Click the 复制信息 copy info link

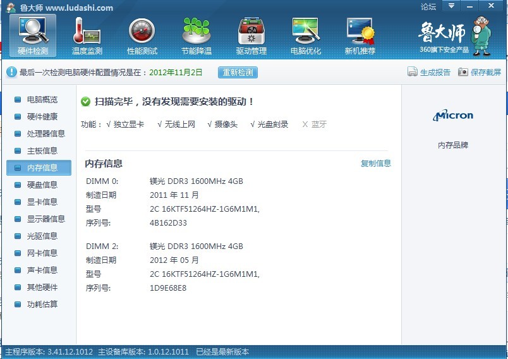pyautogui.click(x=376, y=163)
